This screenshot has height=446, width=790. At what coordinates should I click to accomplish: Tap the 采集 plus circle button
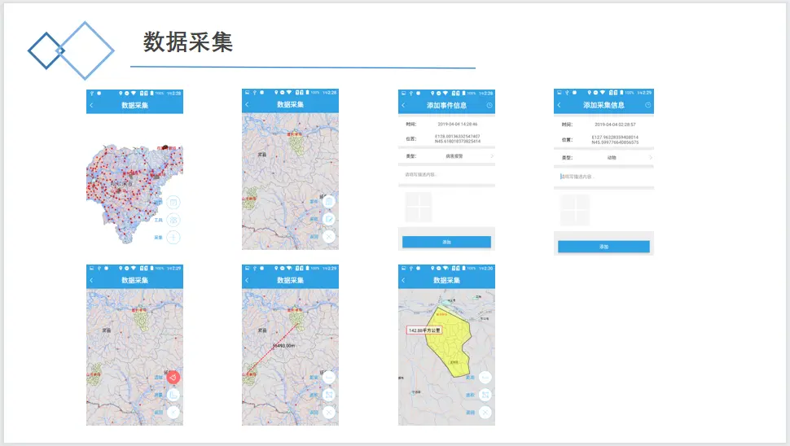(x=173, y=237)
